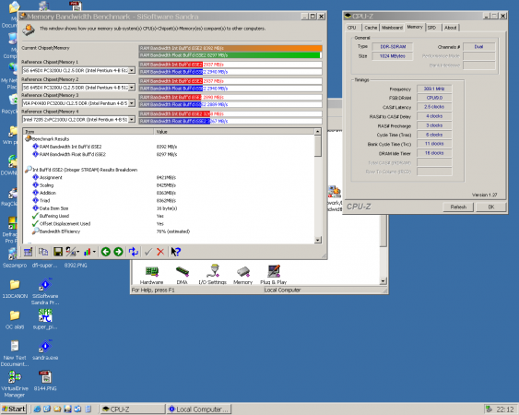
Task: Switch to Local Computer taskbar button
Action: [199, 409]
